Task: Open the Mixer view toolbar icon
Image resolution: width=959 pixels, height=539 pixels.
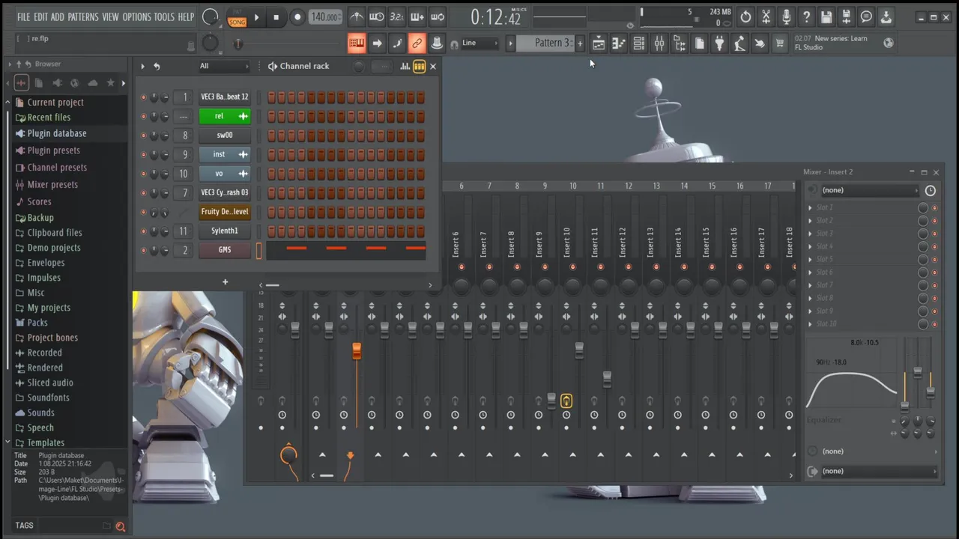Action: click(659, 43)
